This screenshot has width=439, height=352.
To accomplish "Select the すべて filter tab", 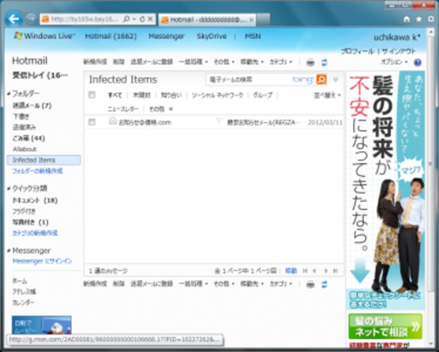I will [x=115, y=95].
